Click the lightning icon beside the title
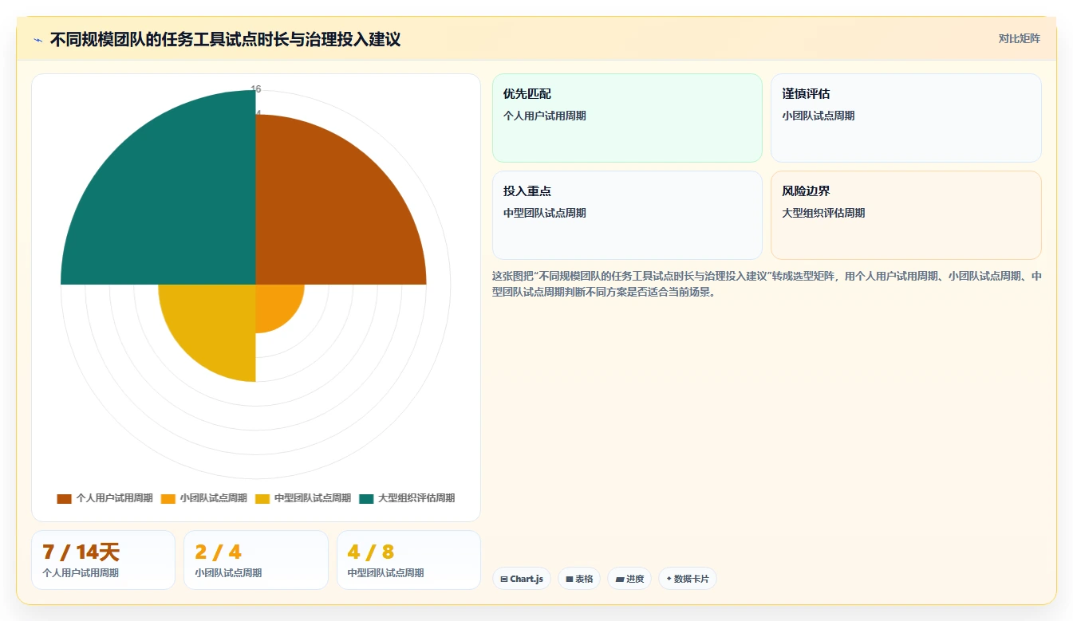 tap(38, 39)
